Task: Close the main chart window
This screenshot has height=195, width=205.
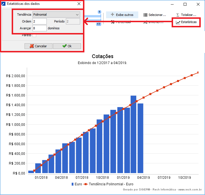Action: [198, 5]
